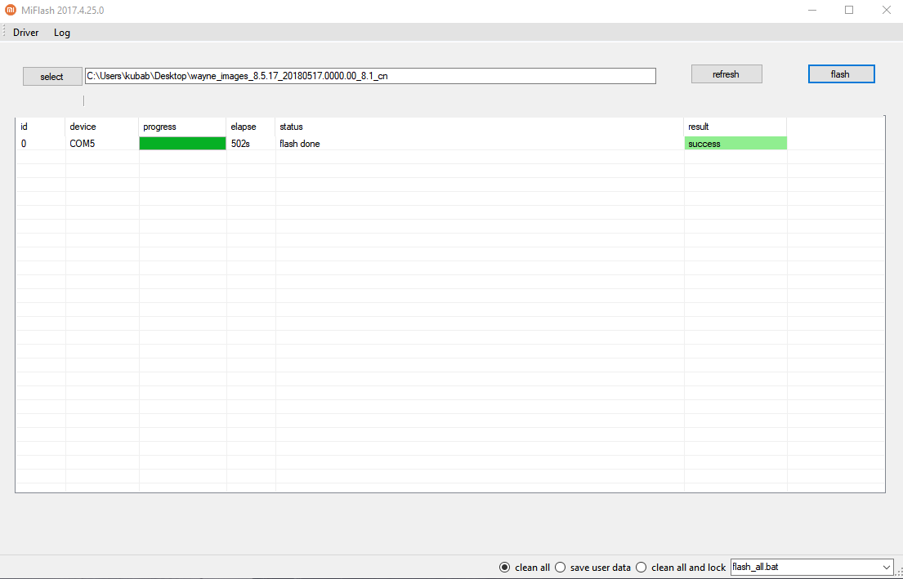This screenshot has height=579, width=903.
Task: Click the green progress bar for COM5
Action: (182, 144)
